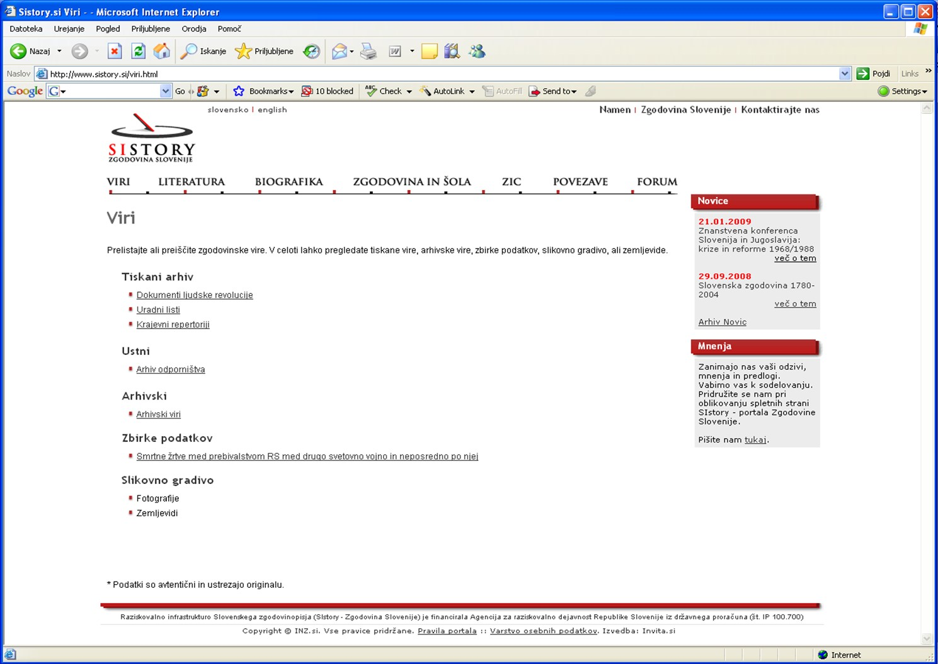Viewport: 938px width, 664px height.
Task: Select the LITERATURA navigation tab
Action: (x=192, y=182)
